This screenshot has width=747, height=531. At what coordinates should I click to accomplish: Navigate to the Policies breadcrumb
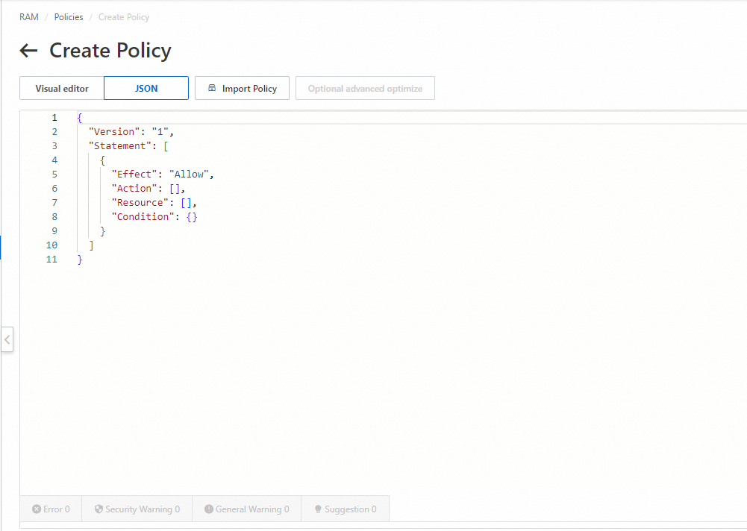tap(69, 17)
